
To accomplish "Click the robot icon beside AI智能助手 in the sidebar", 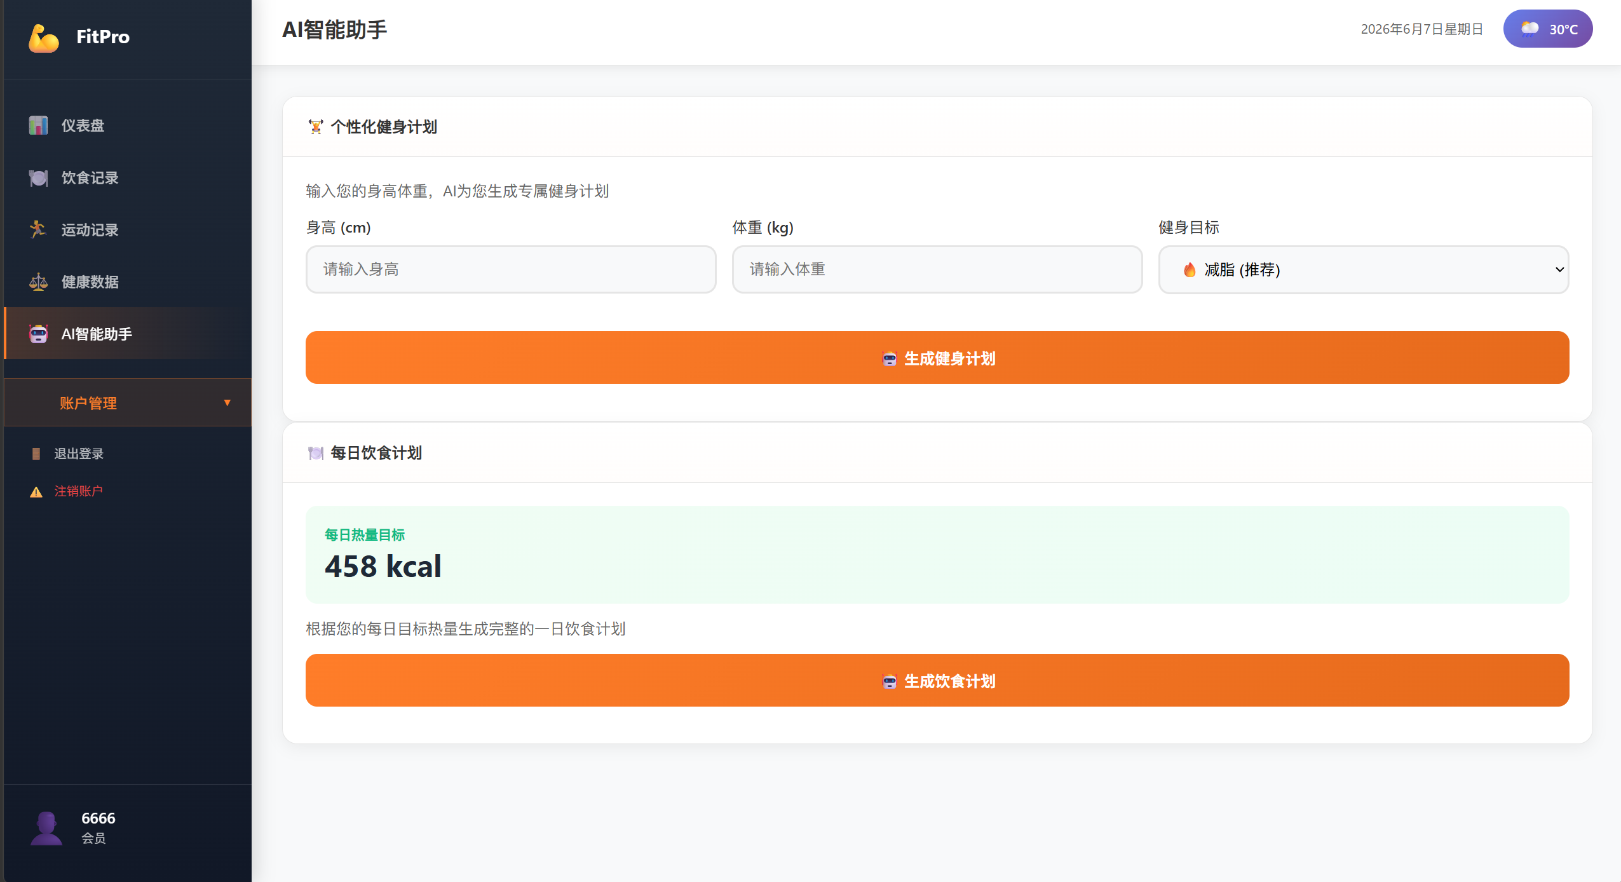I will [38, 334].
